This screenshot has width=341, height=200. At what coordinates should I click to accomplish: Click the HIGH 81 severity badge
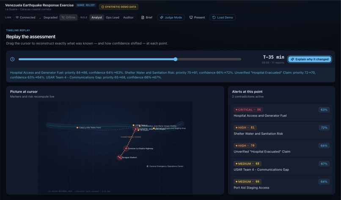[245, 128]
